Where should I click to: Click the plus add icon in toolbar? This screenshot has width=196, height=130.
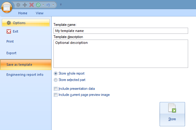25,5
